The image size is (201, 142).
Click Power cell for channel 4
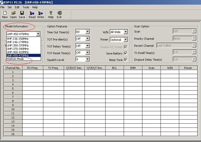pyautogui.click(x=188, y=84)
